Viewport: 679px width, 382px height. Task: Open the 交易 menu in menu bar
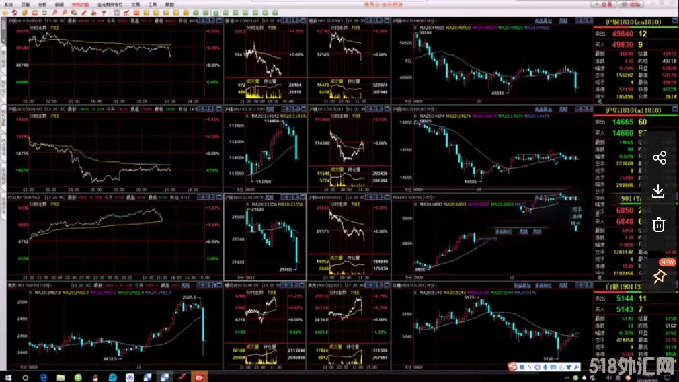136,4
